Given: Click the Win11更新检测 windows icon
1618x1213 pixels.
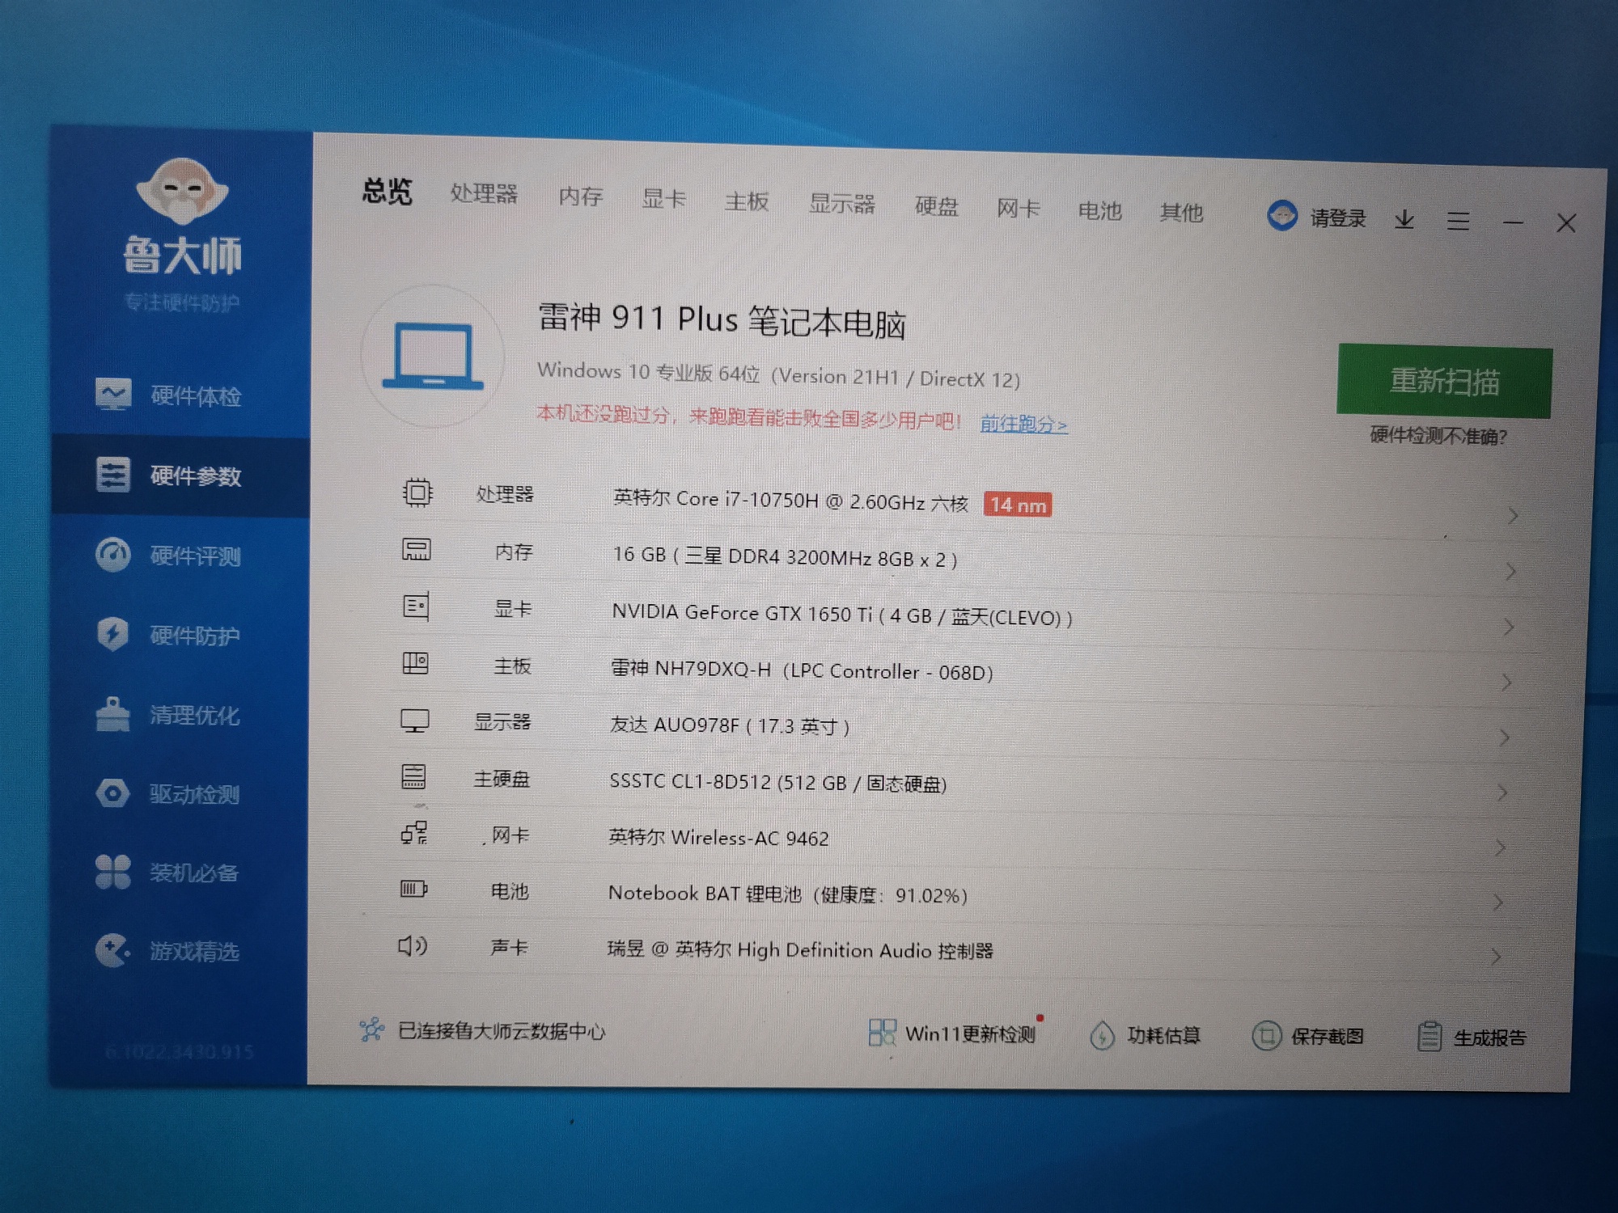Looking at the screenshot, I should click(x=882, y=1033).
